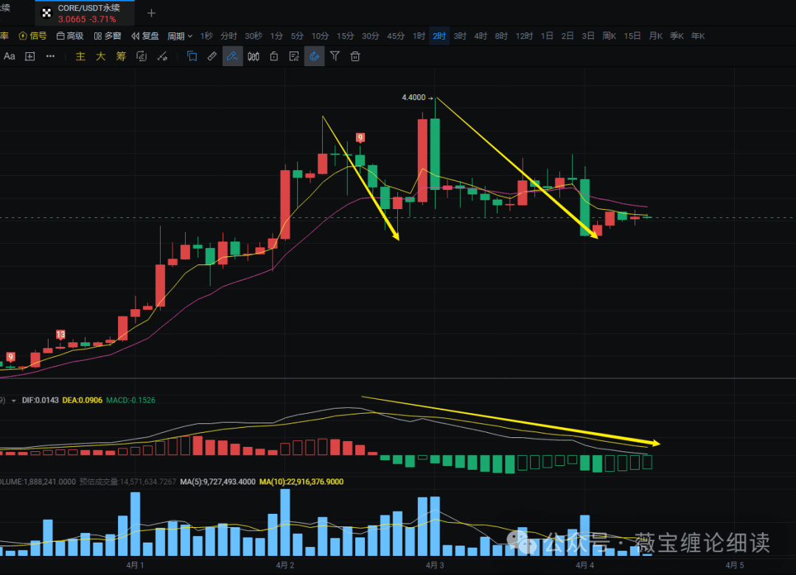Switch timeframe to 30秒
This screenshot has width=796, height=575.
pos(254,36)
